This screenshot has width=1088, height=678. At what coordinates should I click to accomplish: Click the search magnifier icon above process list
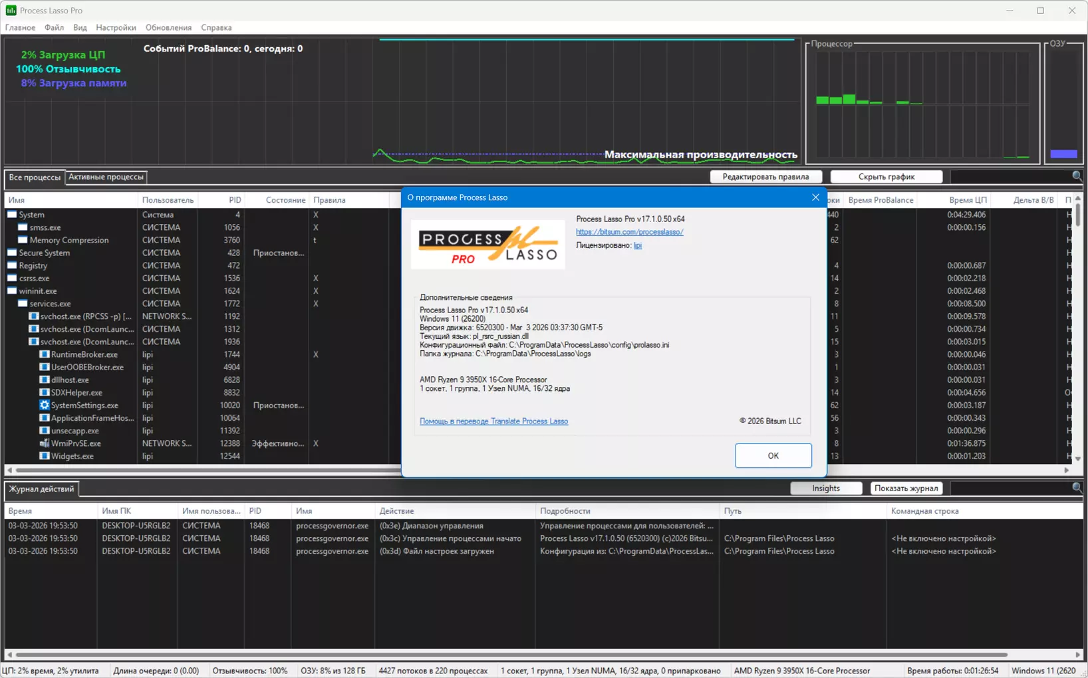1077,176
